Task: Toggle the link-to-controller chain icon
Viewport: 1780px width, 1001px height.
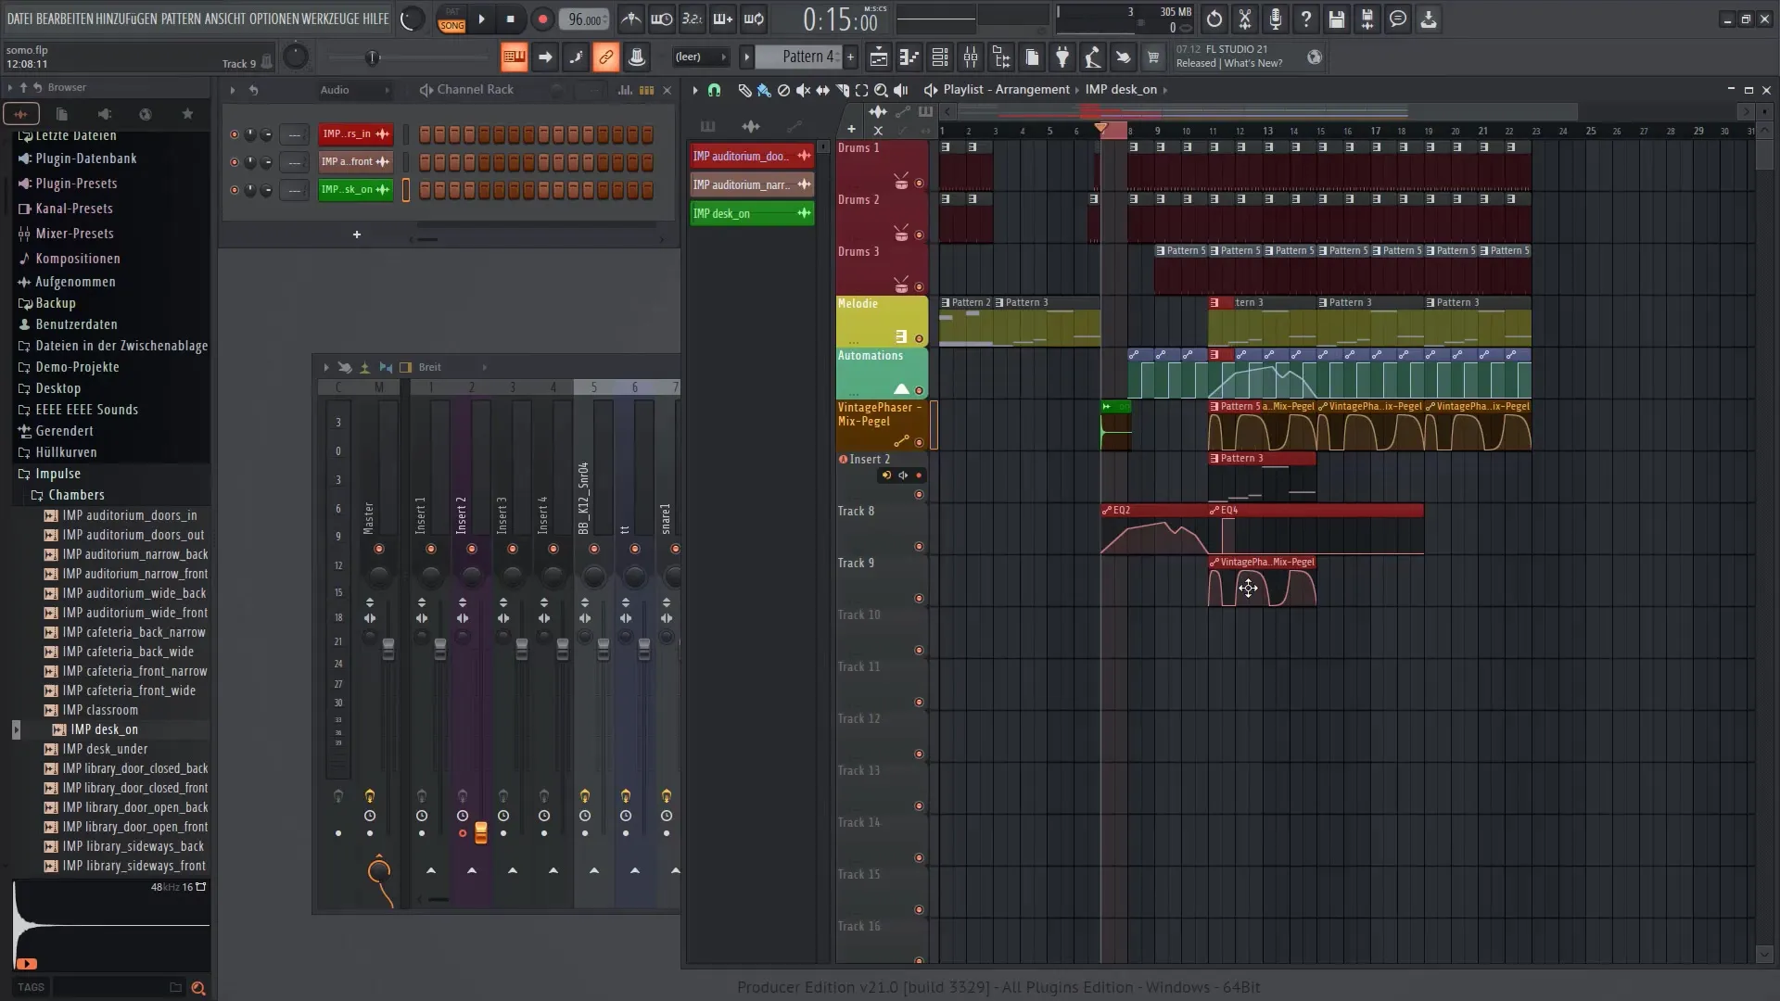Action: (x=605, y=57)
